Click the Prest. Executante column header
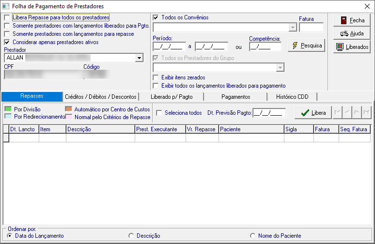This screenshot has width=375, height=244. (160, 129)
